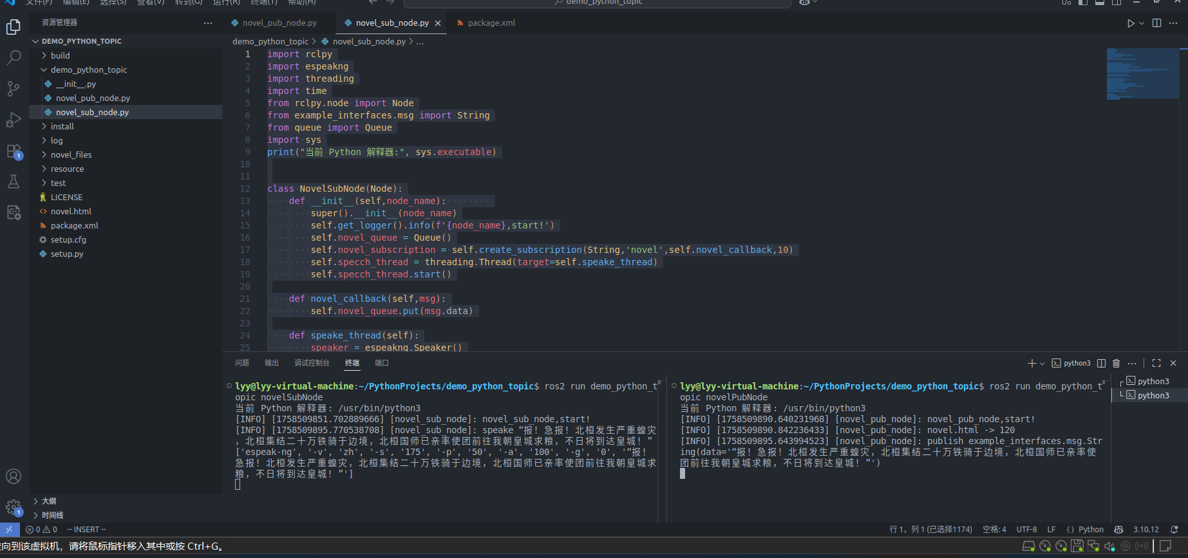Switch to the 输出 output panel tab

pyautogui.click(x=272, y=363)
